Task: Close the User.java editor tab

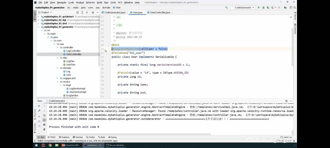Action: click(x=144, y=12)
